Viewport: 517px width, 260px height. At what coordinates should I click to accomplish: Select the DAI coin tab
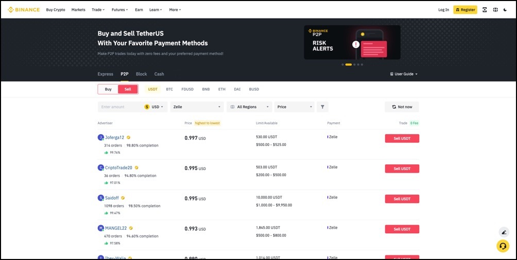tap(237, 89)
